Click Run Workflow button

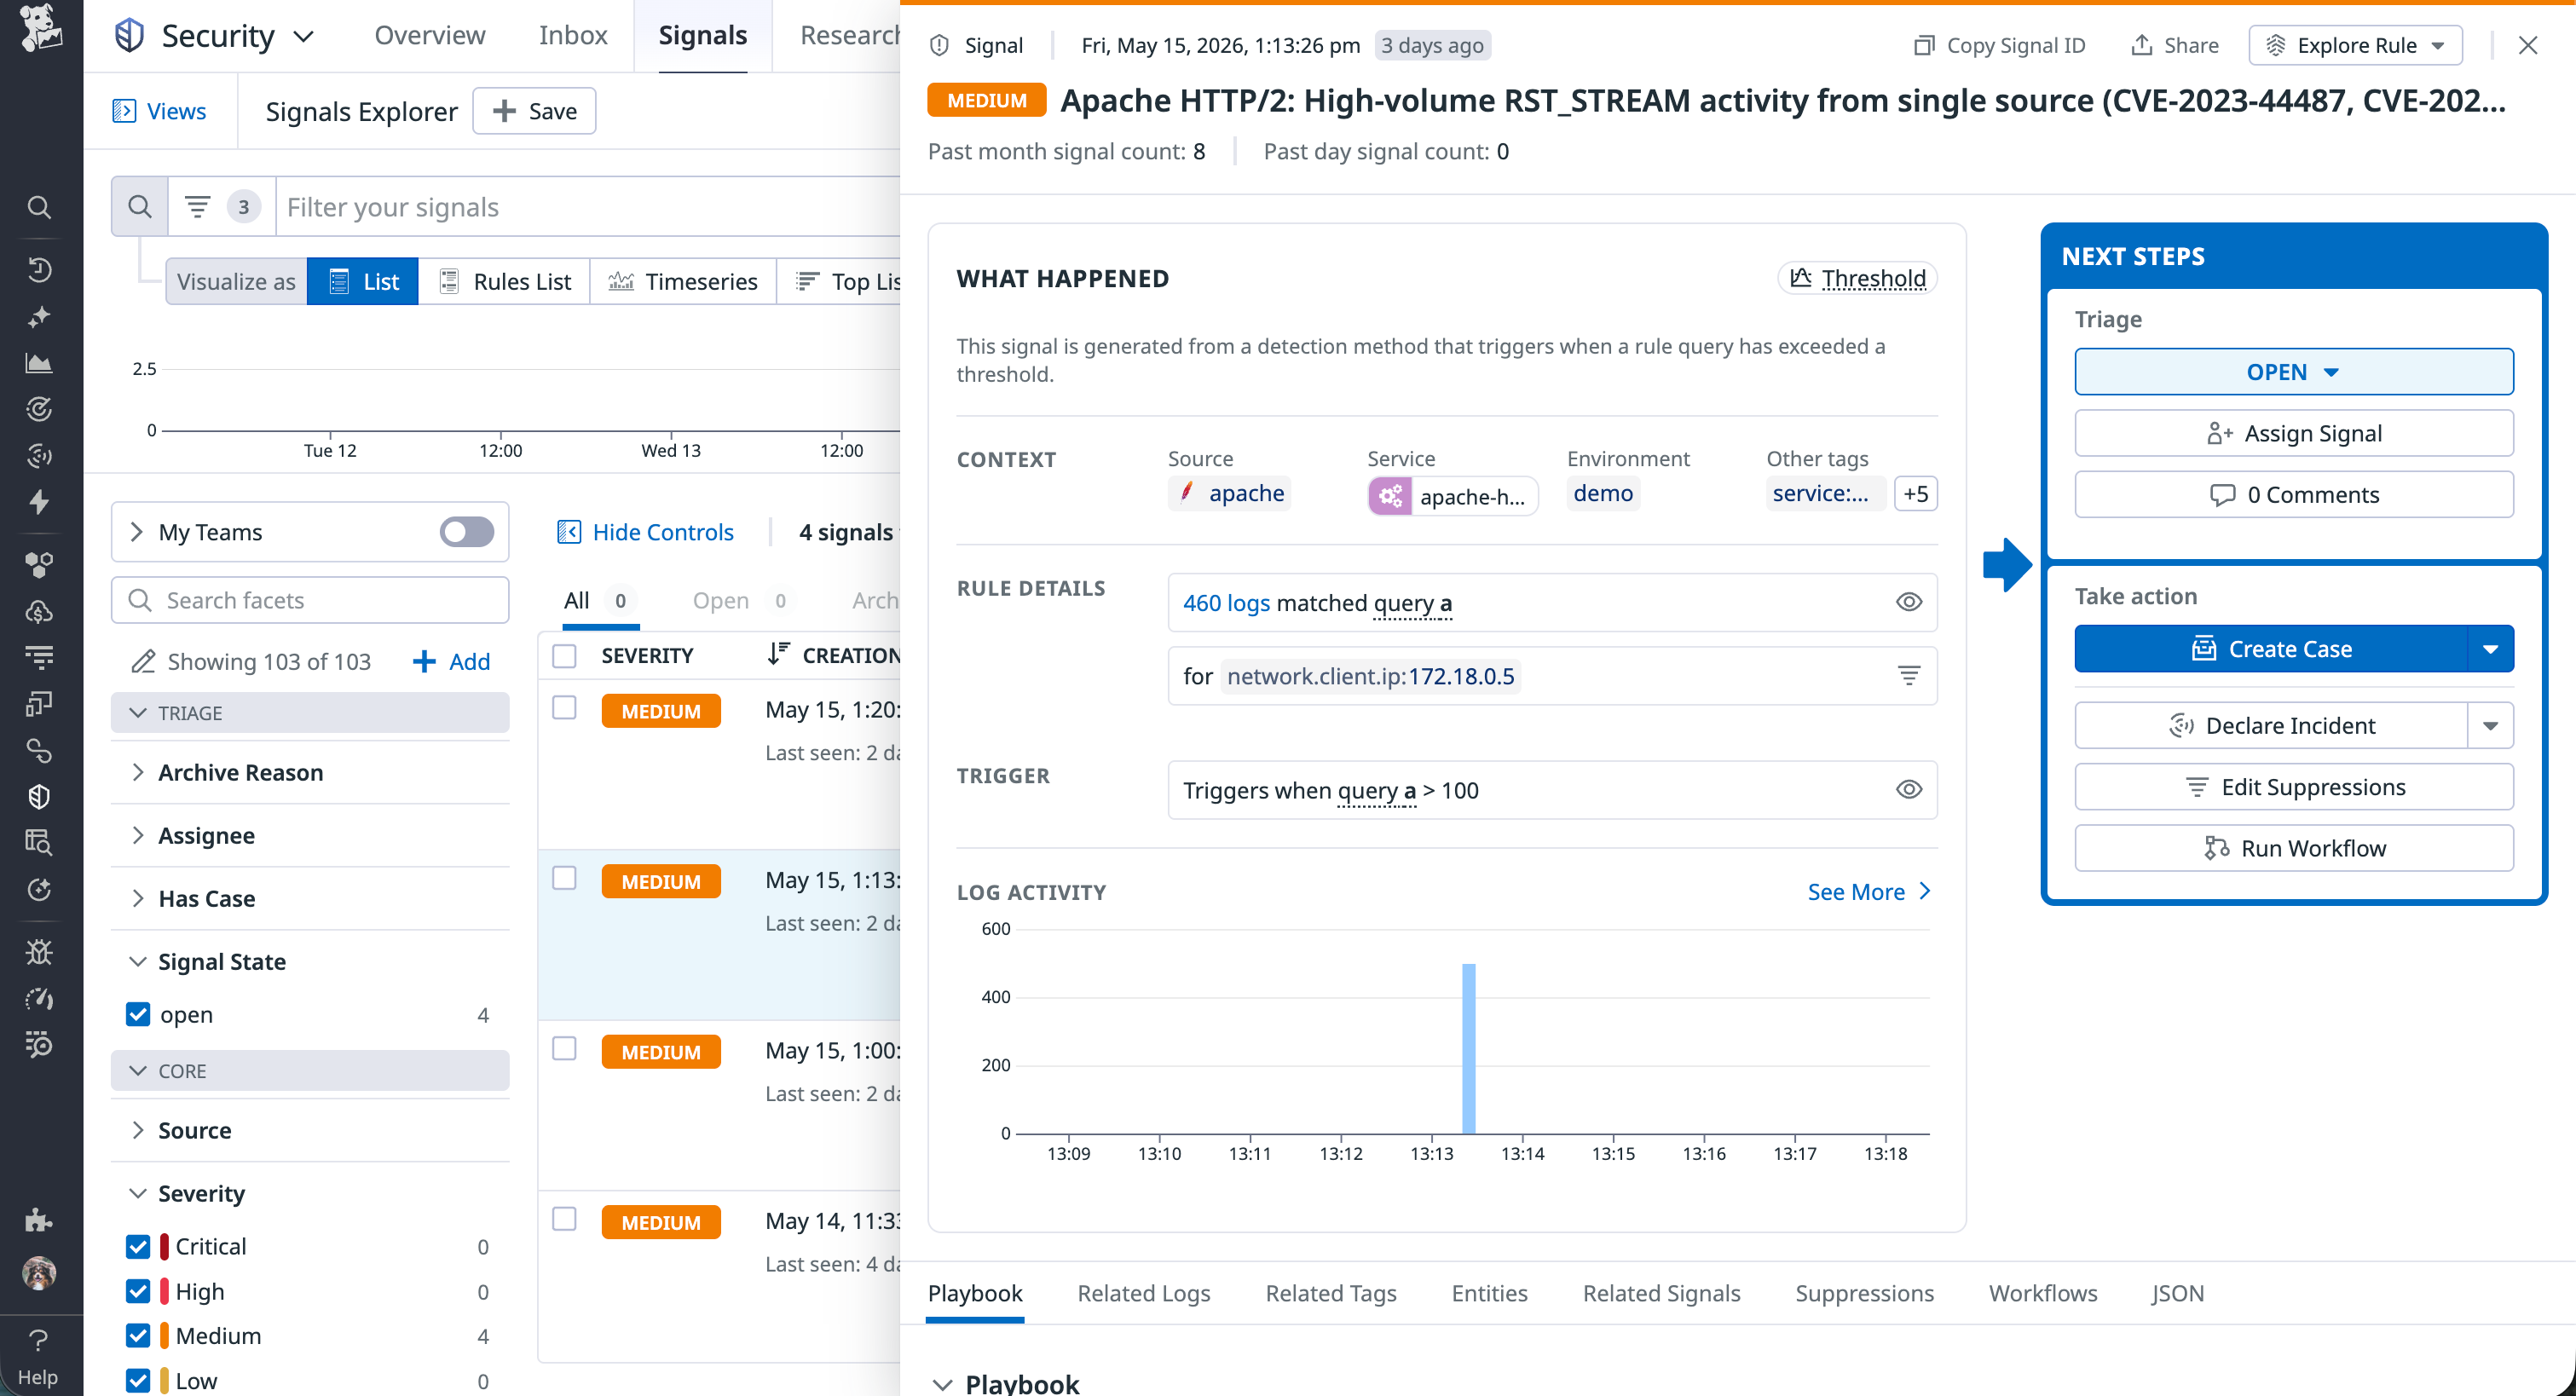point(2293,848)
